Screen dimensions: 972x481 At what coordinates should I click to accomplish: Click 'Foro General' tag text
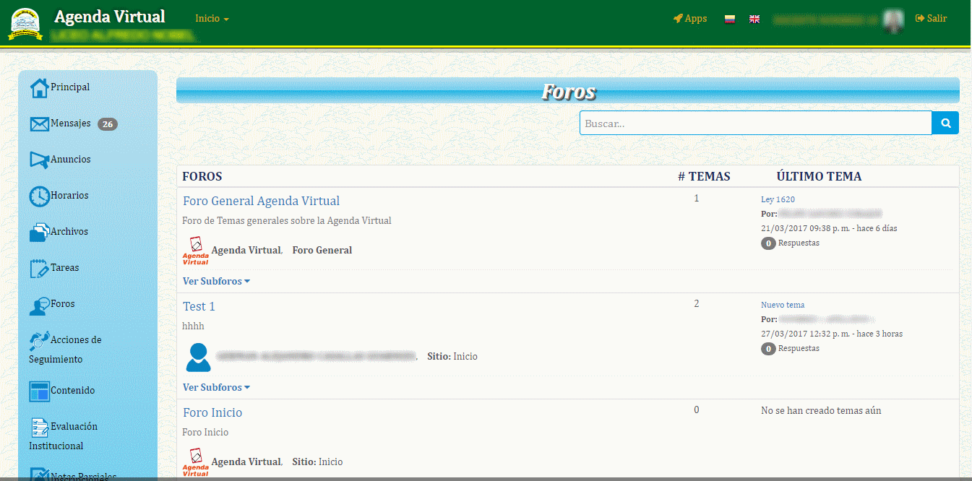point(322,251)
